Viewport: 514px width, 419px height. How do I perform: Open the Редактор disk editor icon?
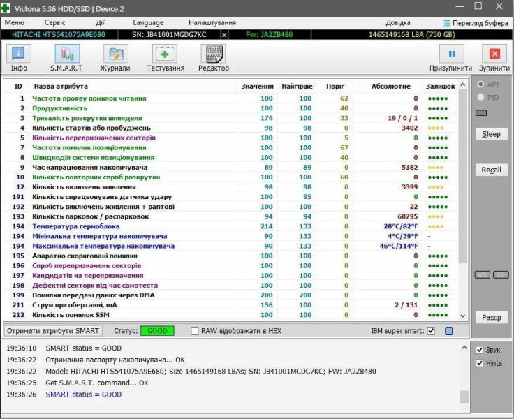coord(213,55)
